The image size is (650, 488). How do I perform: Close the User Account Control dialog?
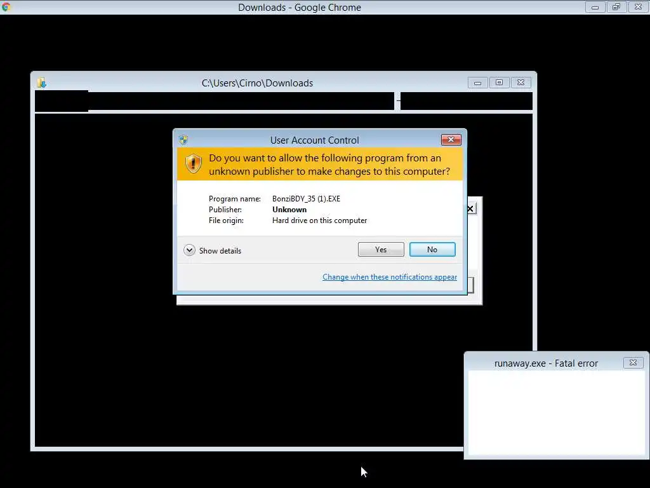click(x=451, y=140)
